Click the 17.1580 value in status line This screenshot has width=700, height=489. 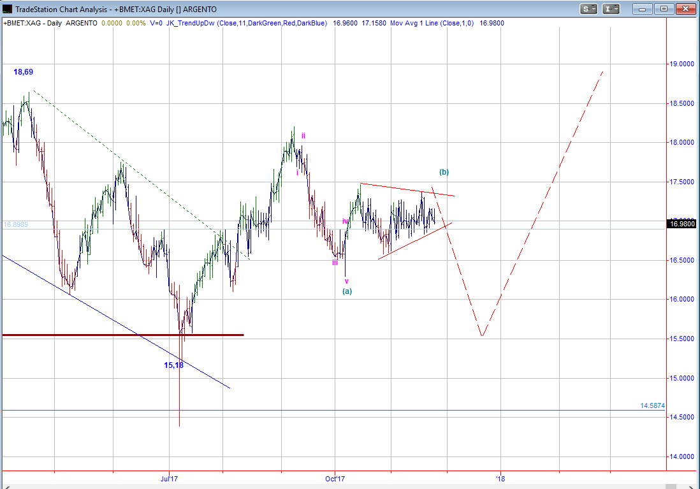point(374,23)
